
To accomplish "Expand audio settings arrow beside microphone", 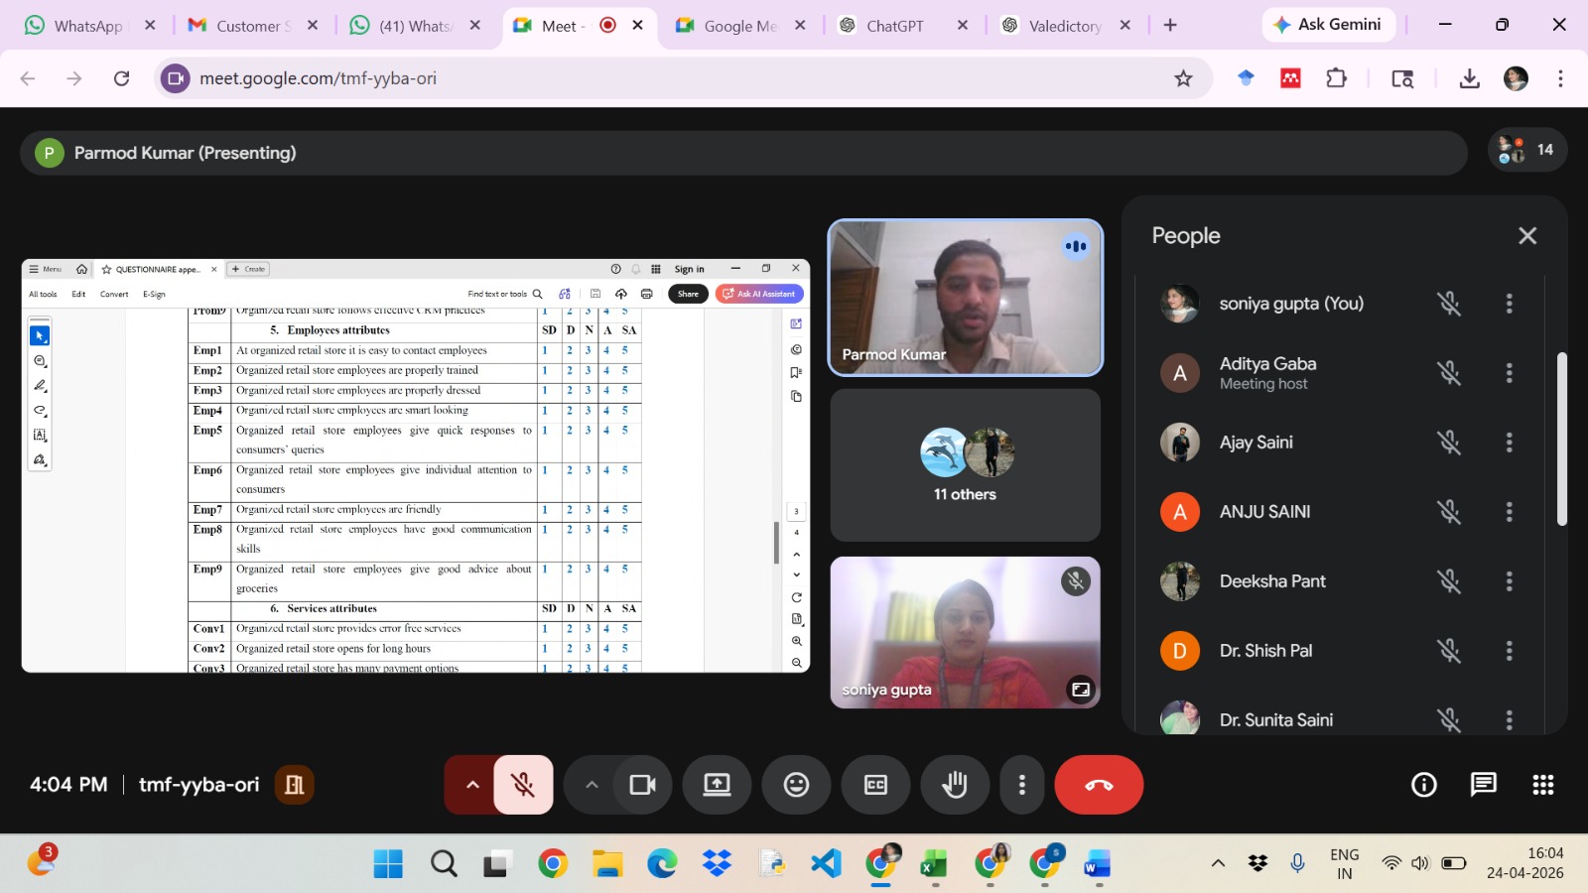I will pyautogui.click(x=472, y=785).
